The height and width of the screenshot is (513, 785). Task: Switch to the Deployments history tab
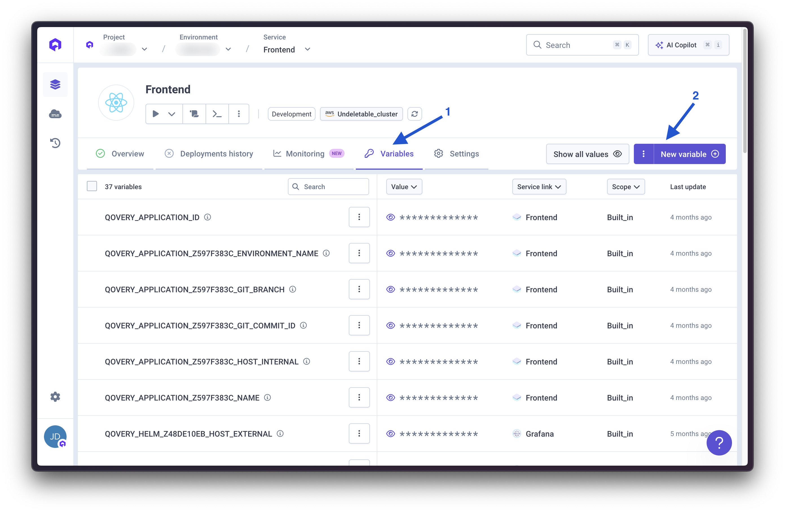209,154
